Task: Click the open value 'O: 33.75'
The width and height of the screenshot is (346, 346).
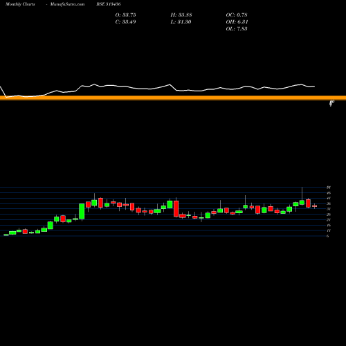Action: tap(125, 15)
